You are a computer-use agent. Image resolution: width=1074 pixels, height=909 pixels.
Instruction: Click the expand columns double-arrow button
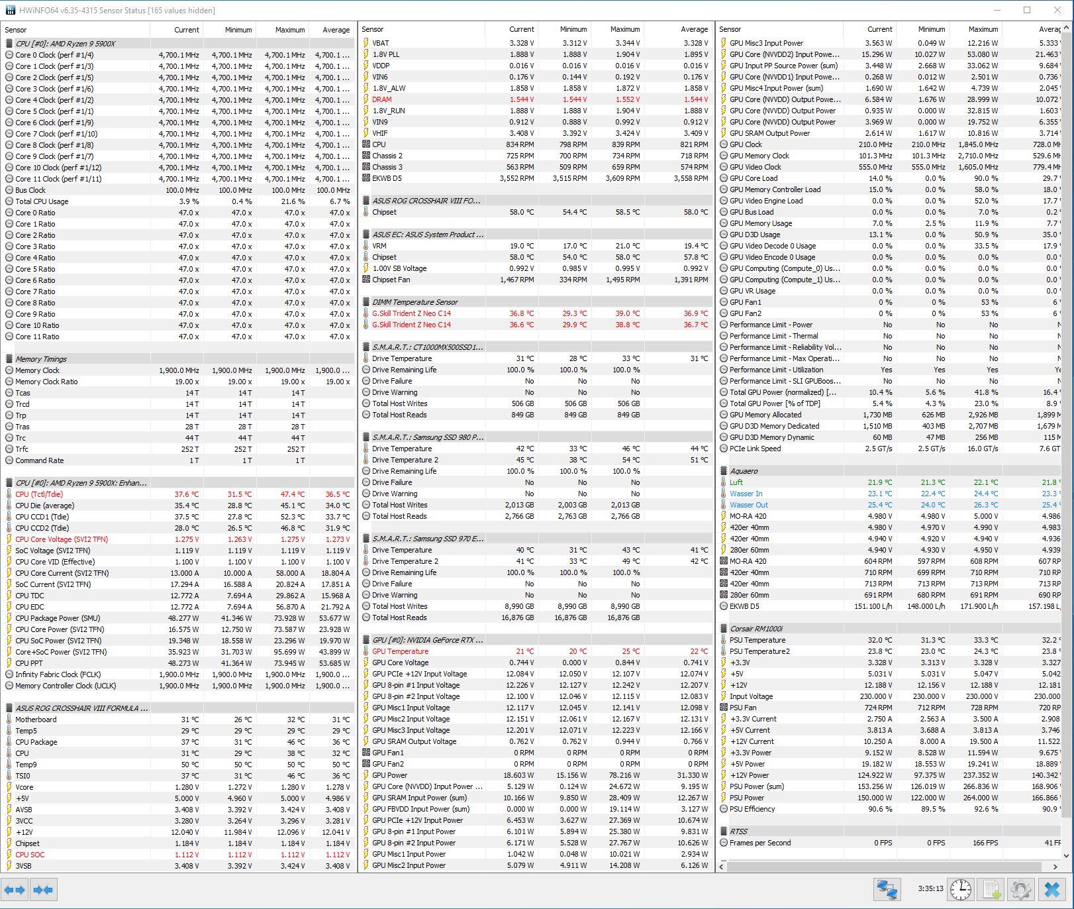[x=15, y=889]
